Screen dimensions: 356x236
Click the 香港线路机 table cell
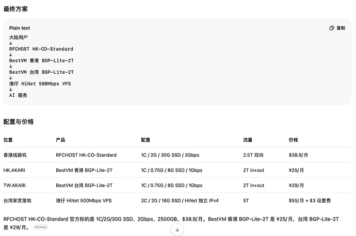pyautogui.click(x=15, y=155)
